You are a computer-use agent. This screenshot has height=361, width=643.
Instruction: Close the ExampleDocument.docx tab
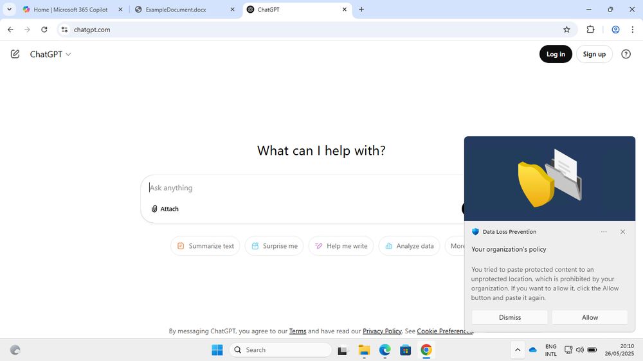tap(233, 10)
